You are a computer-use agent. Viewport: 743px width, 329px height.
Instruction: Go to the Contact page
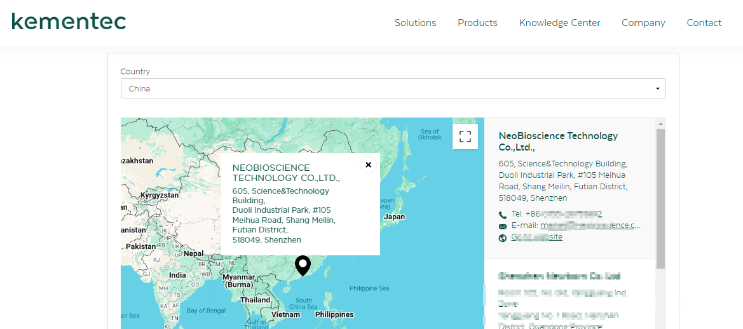pyautogui.click(x=704, y=23)
